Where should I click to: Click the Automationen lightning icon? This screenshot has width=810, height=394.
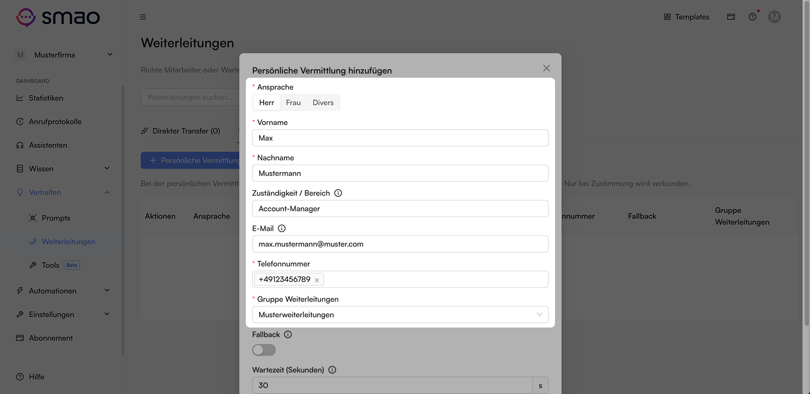pyautogui.click(x=20, y=291)
